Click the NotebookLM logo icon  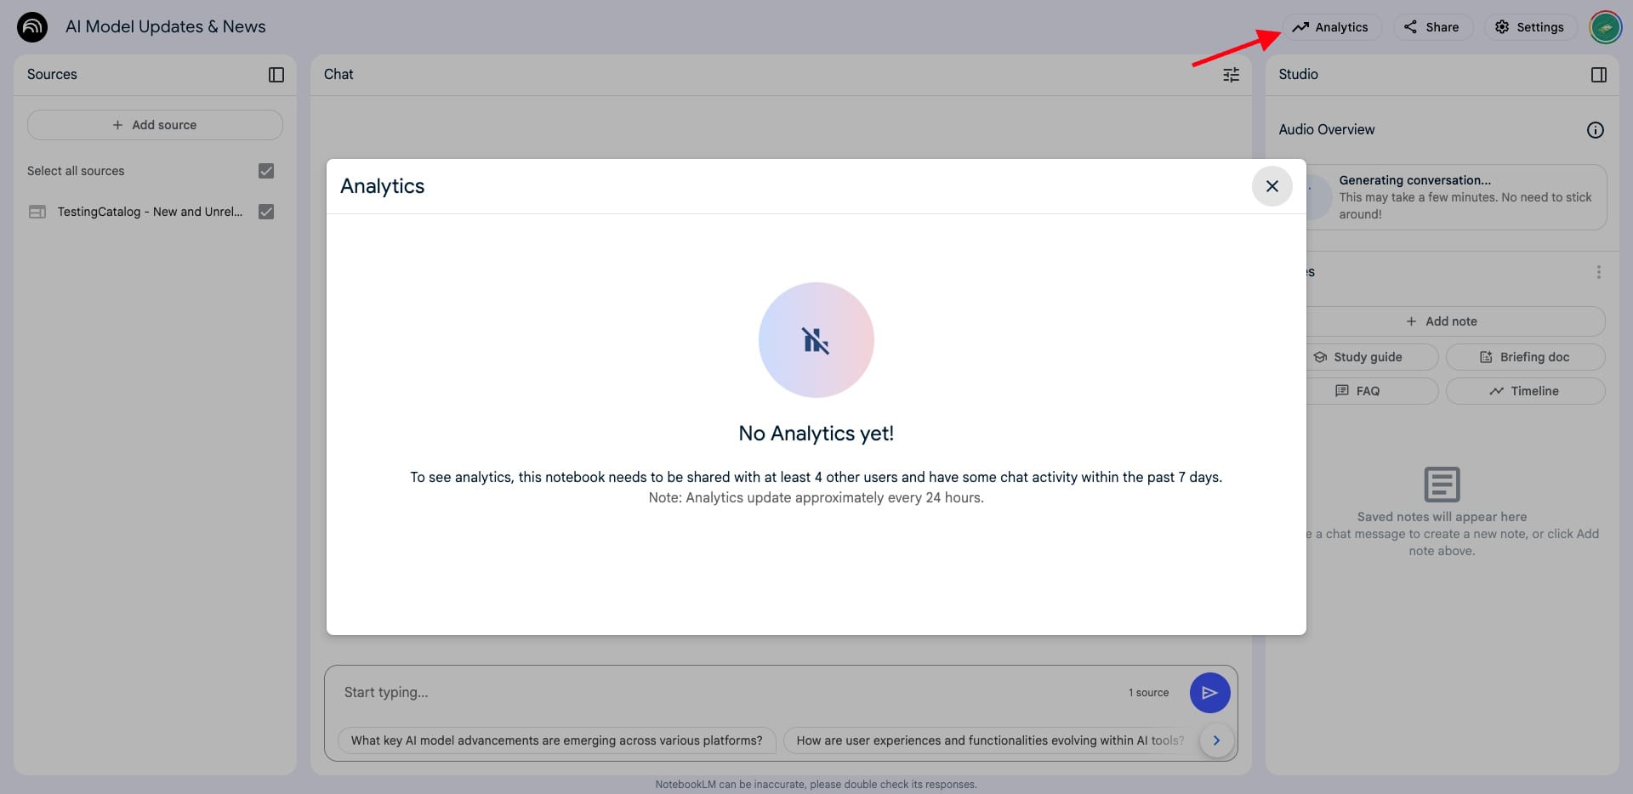pyautogui.click(x=32, y=27)
